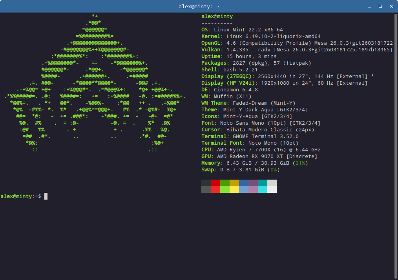Click the 'Shell: bash 5.2.21' line

pos(230,70)
